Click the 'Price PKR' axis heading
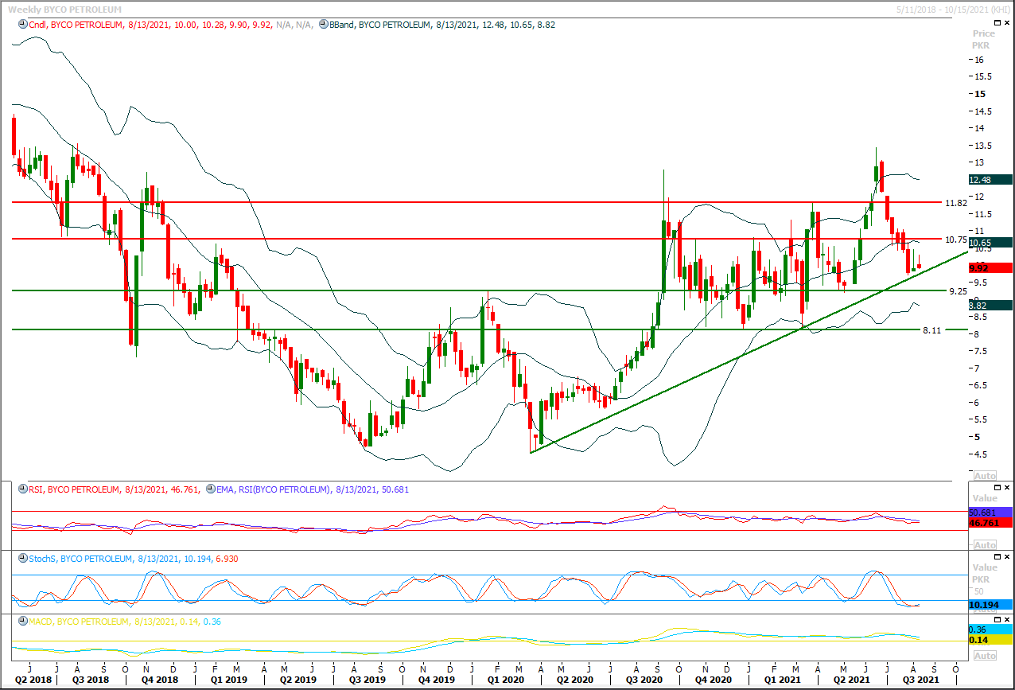1015x690 pixels. (984, 40)
